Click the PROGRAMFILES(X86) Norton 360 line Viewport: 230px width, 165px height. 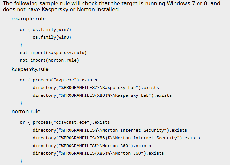[x=98, y=153]
